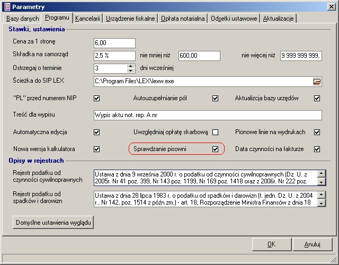Select the 'Urządzenie fiskalne' tab

click(x=130, y=19)
